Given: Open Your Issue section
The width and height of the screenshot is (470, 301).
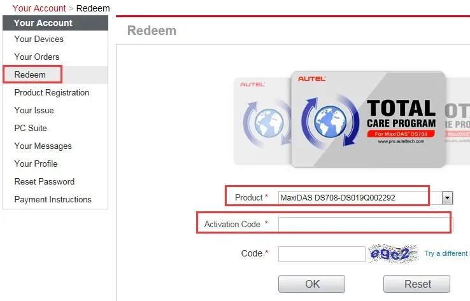Looking at the screenshot, I should pos(34,110).
